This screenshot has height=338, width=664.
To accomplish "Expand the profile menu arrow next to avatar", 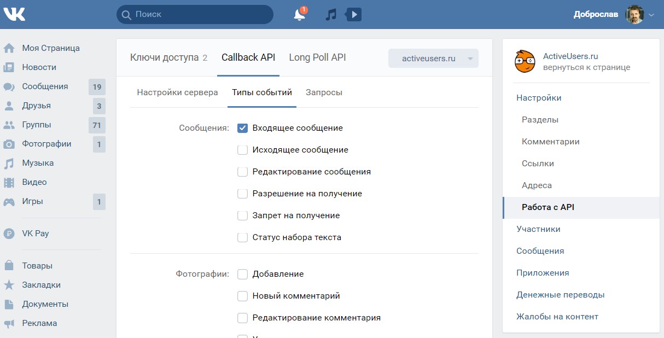I will tap(651, 15).
